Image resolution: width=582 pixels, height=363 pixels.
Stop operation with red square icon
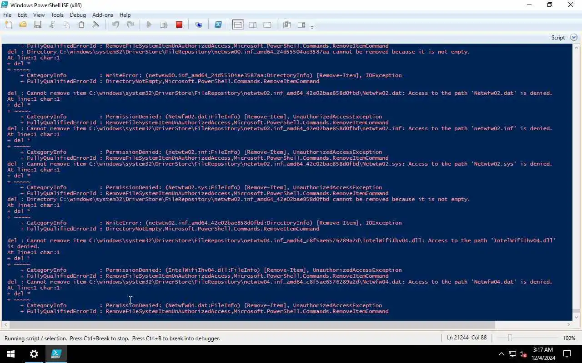(x=179, y=25)
